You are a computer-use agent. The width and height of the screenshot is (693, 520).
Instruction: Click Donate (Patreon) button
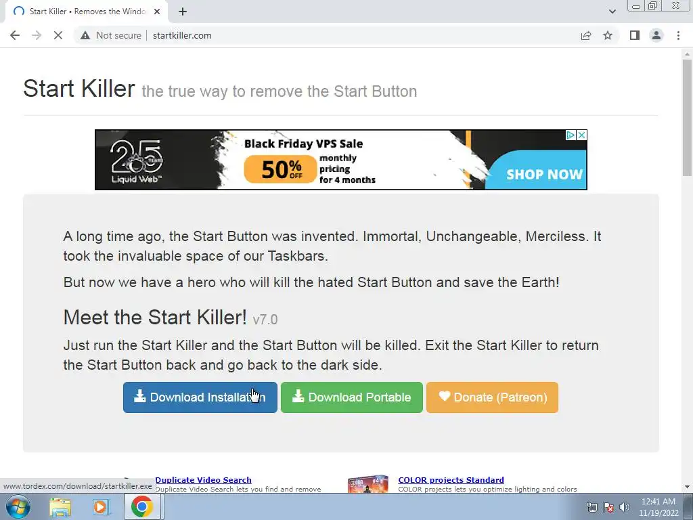493,397
